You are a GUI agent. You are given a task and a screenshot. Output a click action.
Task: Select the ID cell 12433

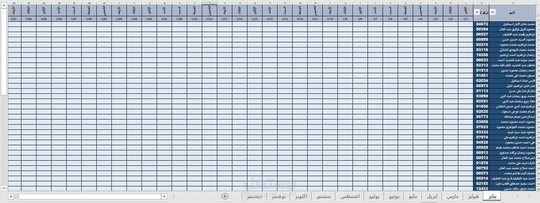(481, 189)
